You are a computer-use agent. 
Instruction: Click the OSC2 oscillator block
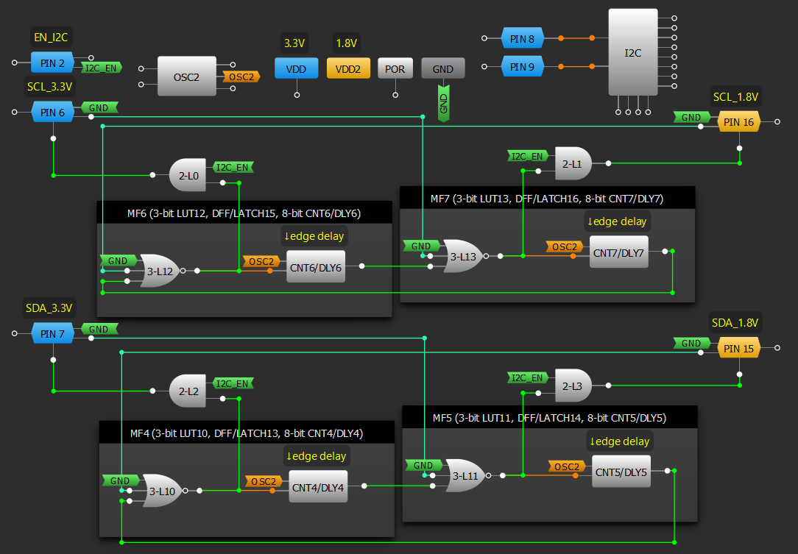[x=186, y=77]
